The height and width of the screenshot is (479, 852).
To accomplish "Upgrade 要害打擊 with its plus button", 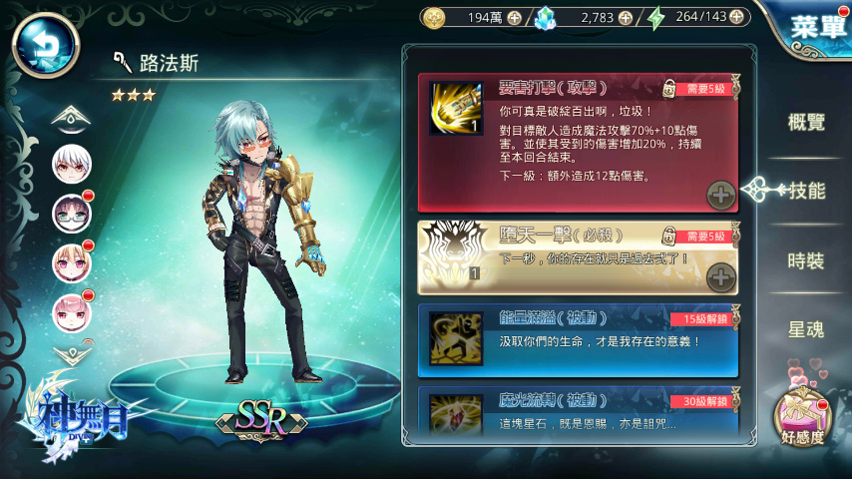I will (x=721, y=196).
